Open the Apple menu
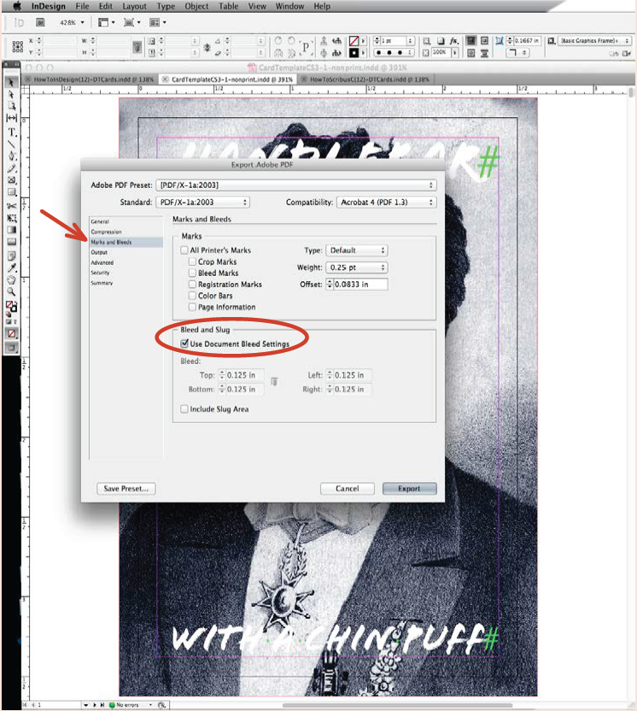637x711 pixels. tap(17, 6)
